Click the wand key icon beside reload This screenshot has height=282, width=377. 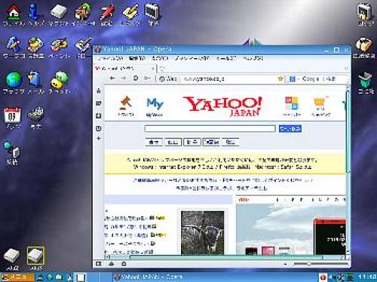pyautogui.click(x=147, y=78)
